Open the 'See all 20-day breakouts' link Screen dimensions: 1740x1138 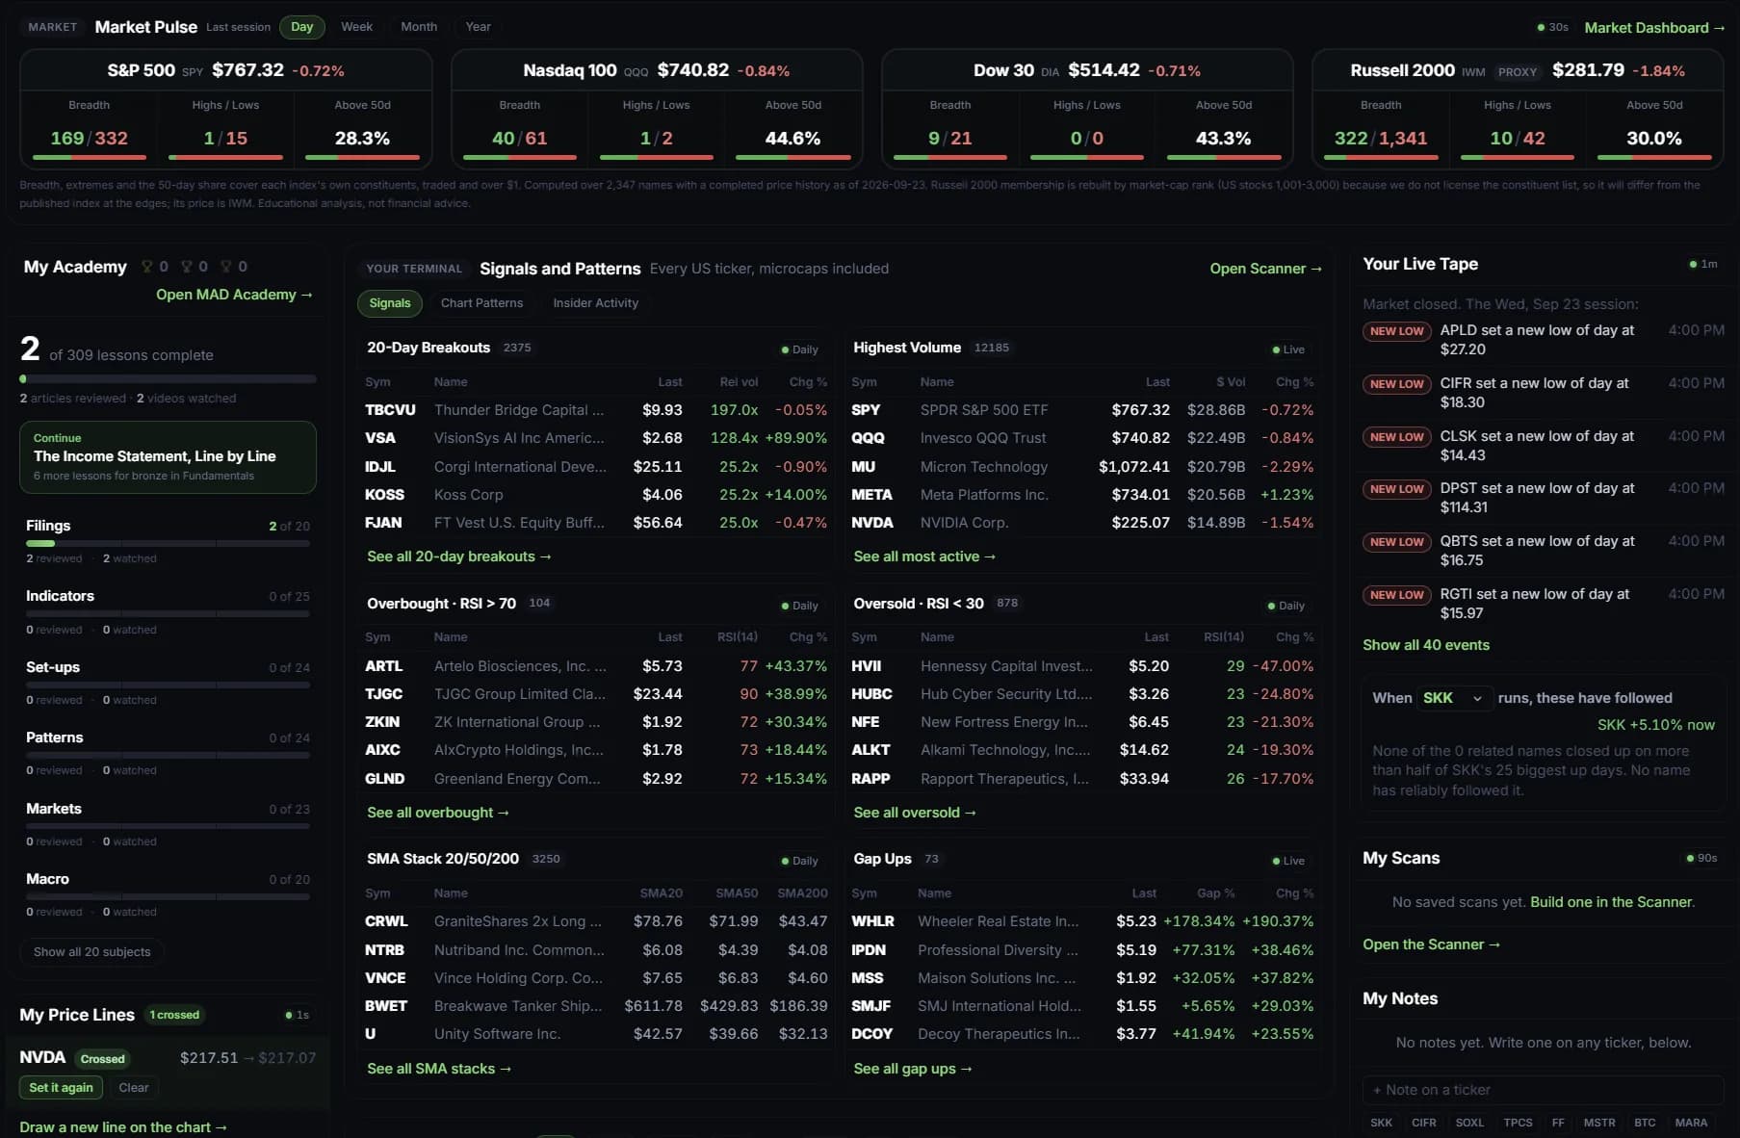coord(459,556)
